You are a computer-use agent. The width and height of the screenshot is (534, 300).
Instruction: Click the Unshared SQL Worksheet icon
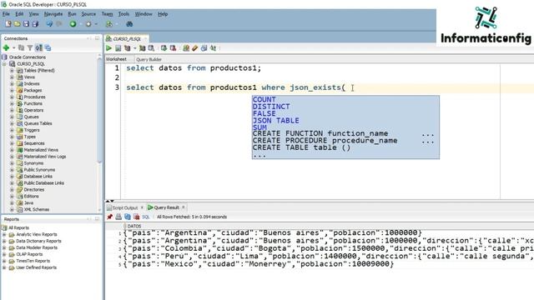point(186,48)
